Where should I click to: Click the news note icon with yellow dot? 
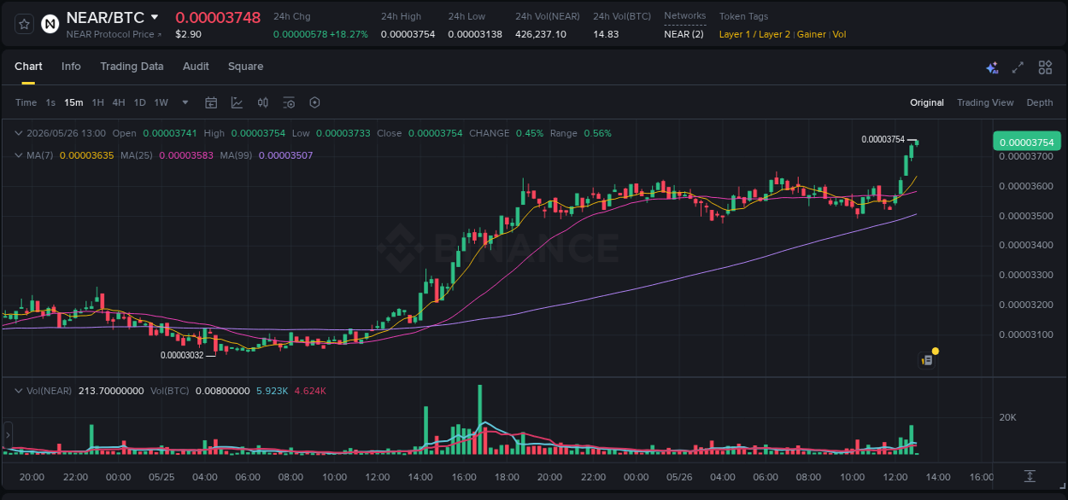click(x=928, y=360)
